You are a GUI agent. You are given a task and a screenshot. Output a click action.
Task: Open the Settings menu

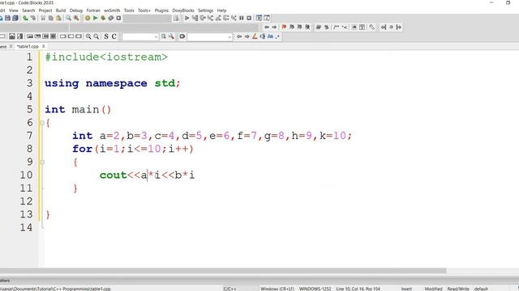206,11
